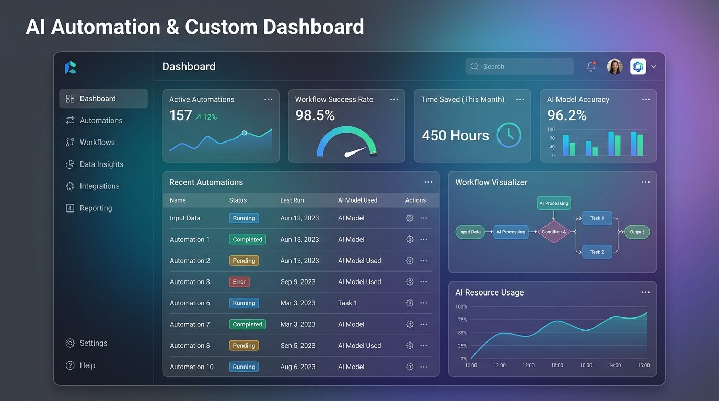Screen dimensions: 719x401
Task: Open more actions for Automation 3
Action: pyautogui.click(x=424, y=282)
